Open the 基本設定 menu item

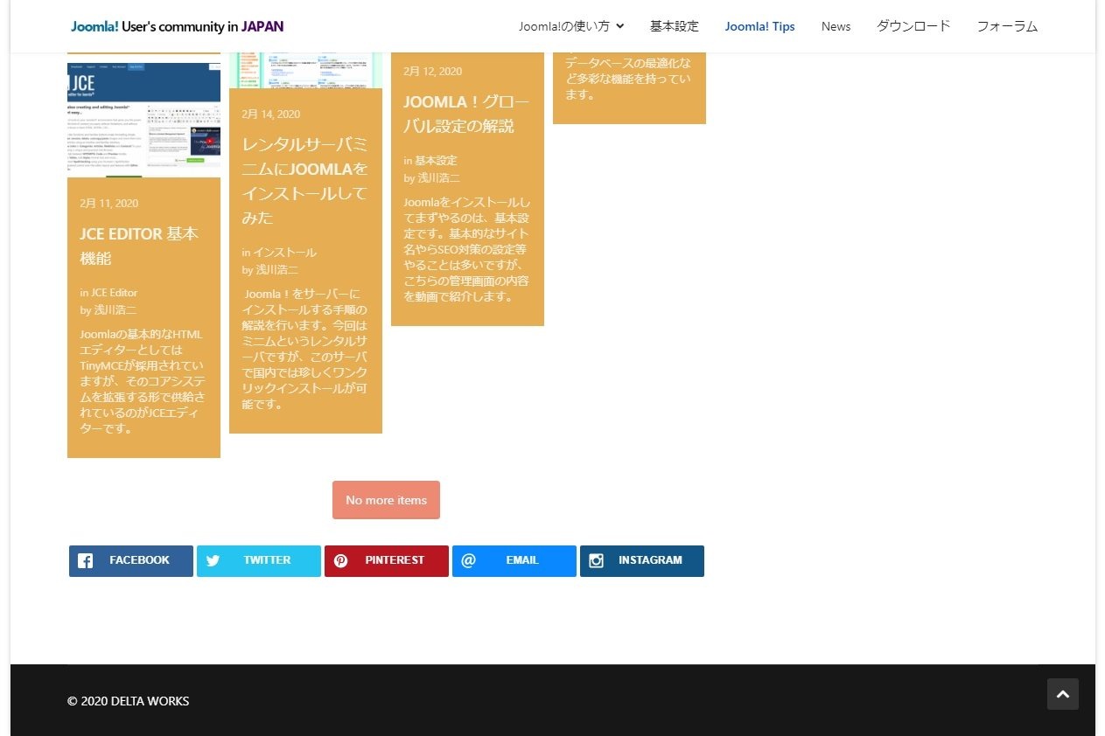[674, 26]
